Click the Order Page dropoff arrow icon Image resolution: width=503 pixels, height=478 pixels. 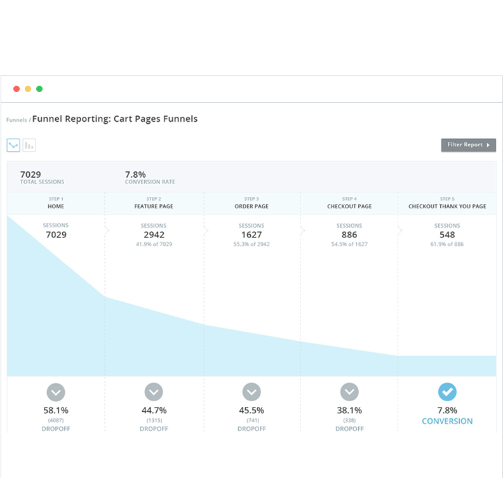point(251,392)
